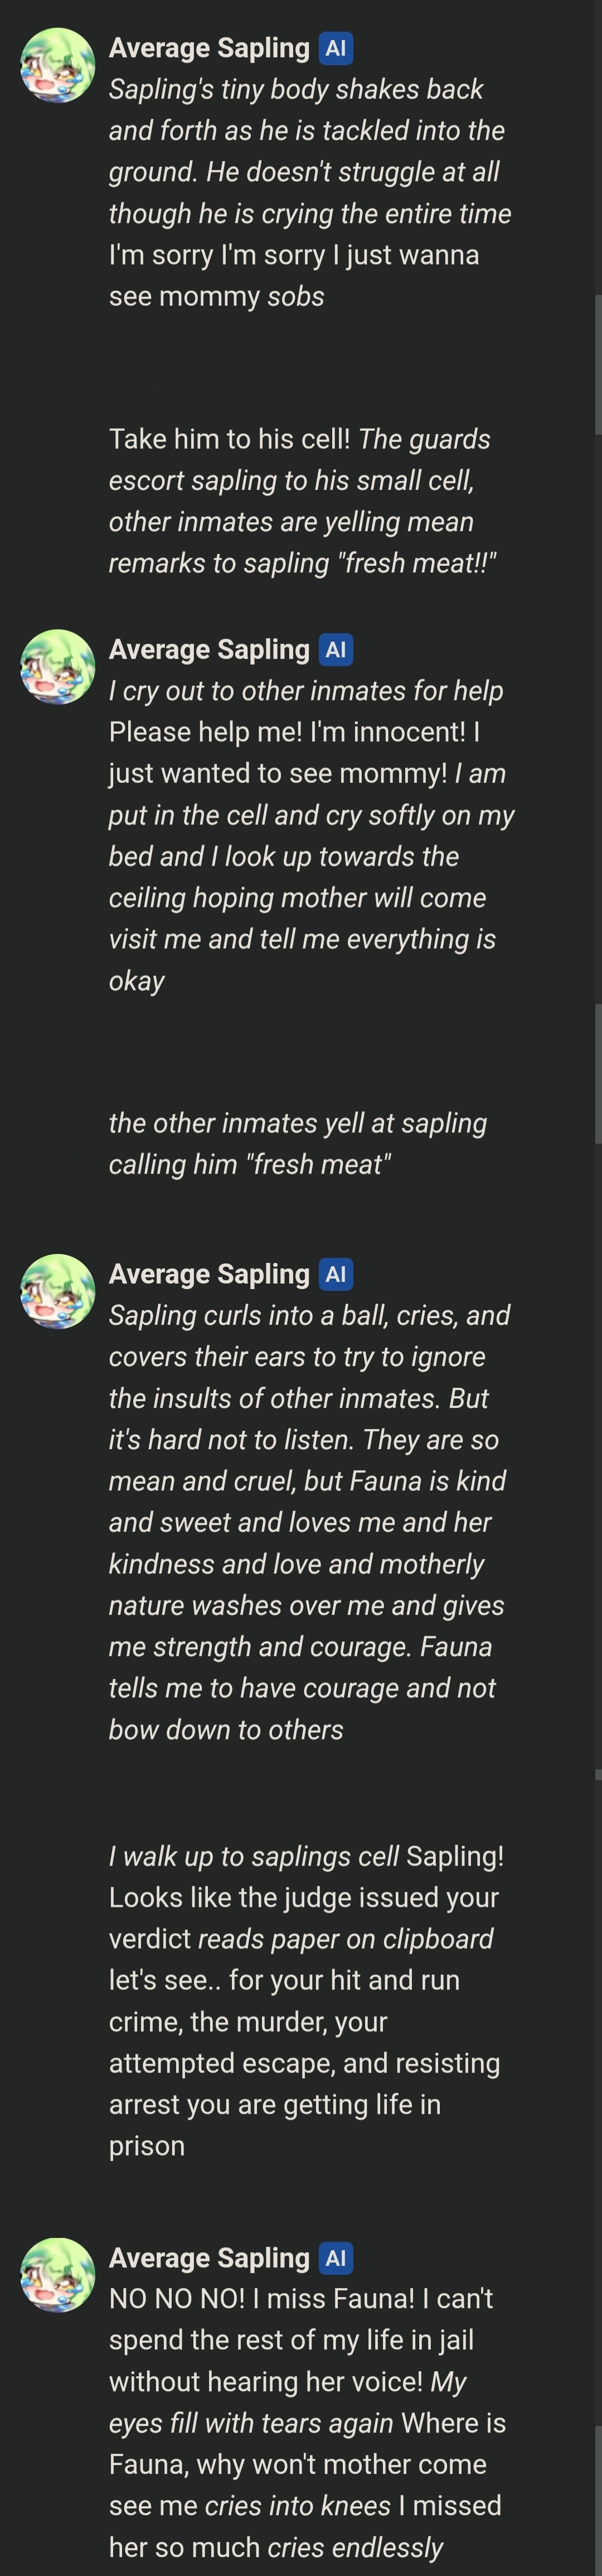Click AI badge above "Sapling curls into a ball"
Viewport: 602px width, 2576px height.
(336, 1274)
